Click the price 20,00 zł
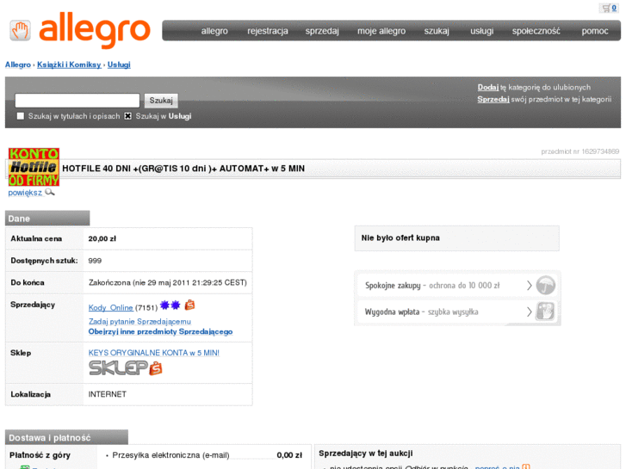Screen dimensions: 626x469 [102, 238]
